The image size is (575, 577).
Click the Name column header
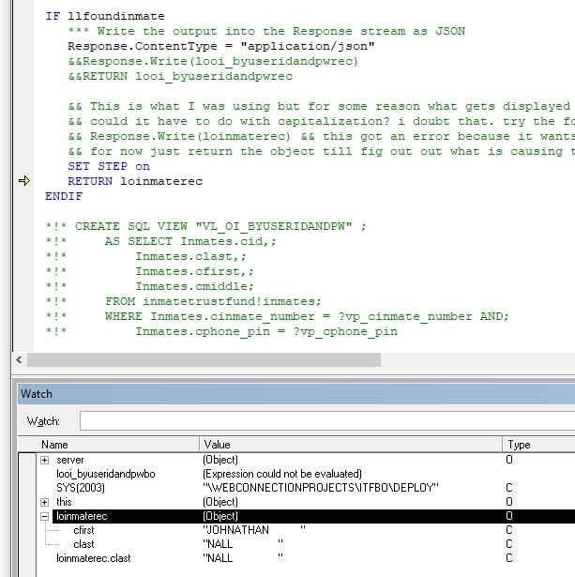(118, 445)
